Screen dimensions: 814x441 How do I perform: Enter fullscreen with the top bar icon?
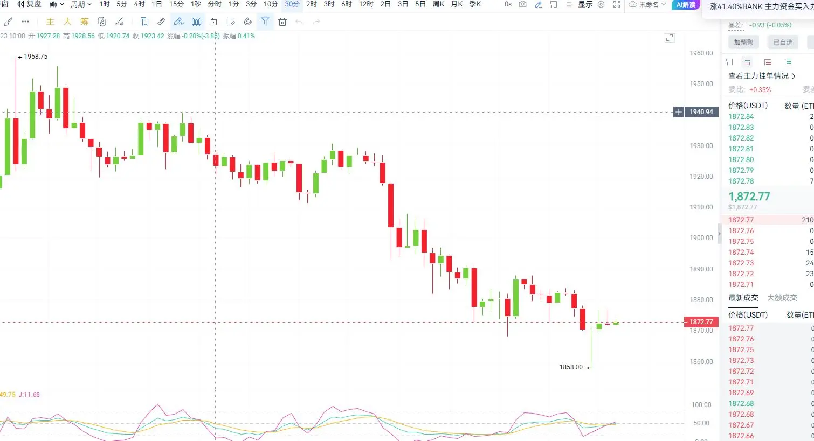(x=617, y=4)
